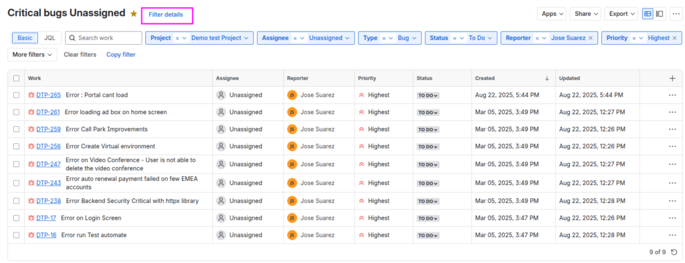
Task: Open row actions for DTP-256
Action: click(x=672, y=147)
